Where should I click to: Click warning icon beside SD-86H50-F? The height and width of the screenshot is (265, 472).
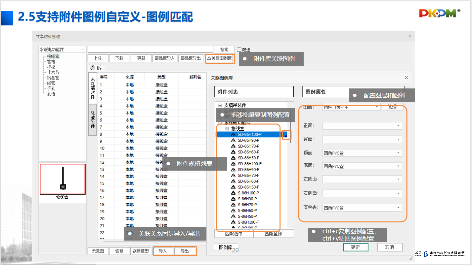(x=233, y=187)
